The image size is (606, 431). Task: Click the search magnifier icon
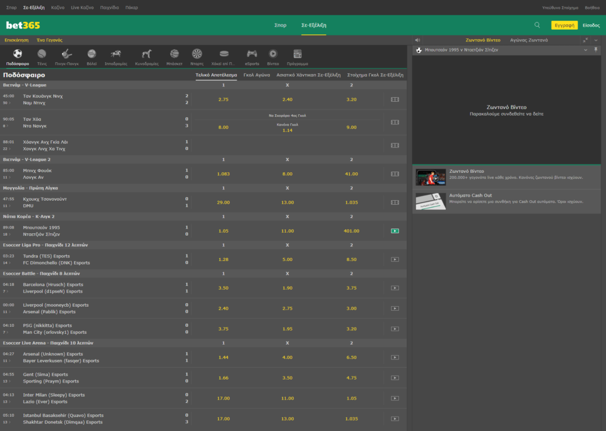click(537, 25)
